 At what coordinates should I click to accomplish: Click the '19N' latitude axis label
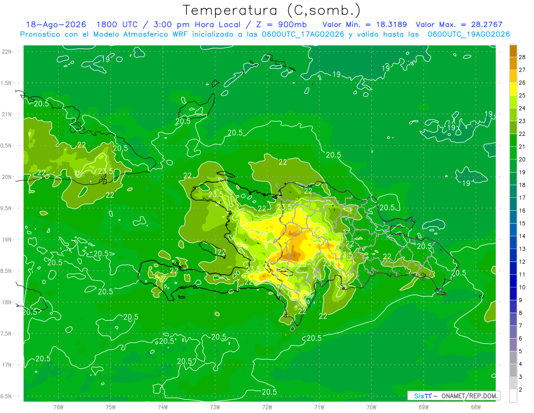tap(7, 240)
